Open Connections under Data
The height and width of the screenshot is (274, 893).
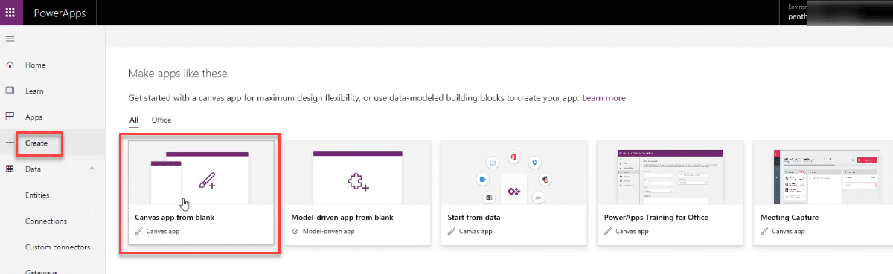click(x=46, y=221)
